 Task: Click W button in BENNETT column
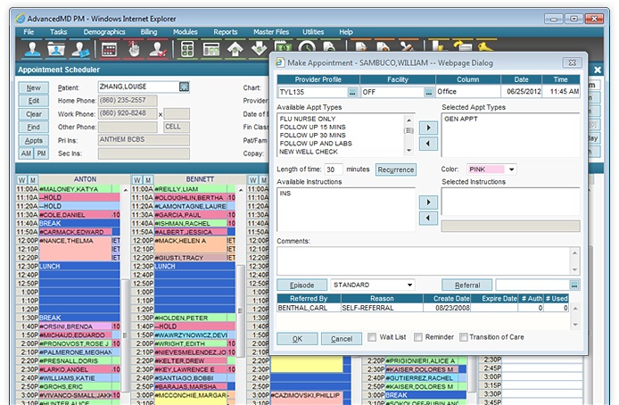coord(137,180)
